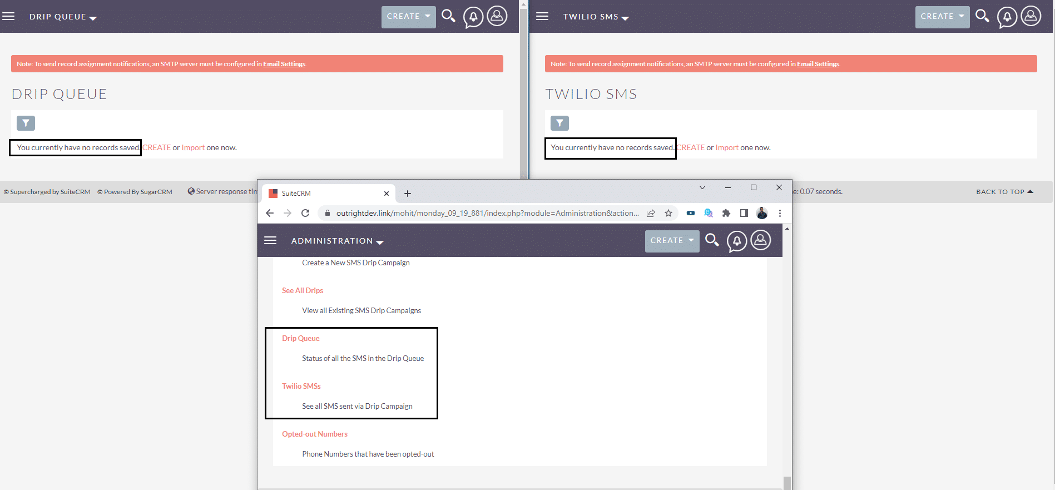
Task: Expand CREATE dropdown in Twilio SMS window
Action: point(943,17)
